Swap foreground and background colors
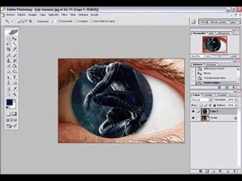This screenshot has height=181, width=242. [15, 101]
